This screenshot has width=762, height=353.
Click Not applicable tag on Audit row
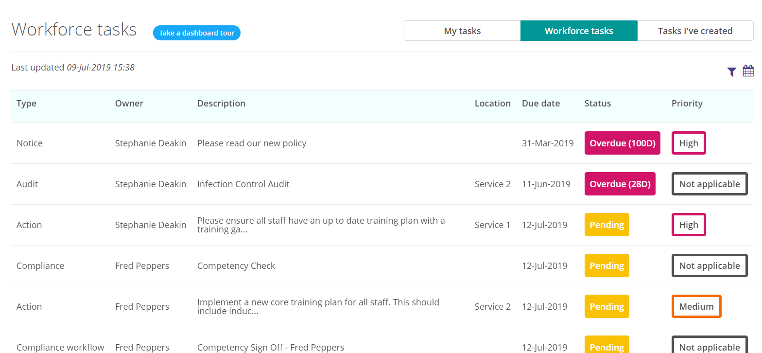(x=710, y=184)
